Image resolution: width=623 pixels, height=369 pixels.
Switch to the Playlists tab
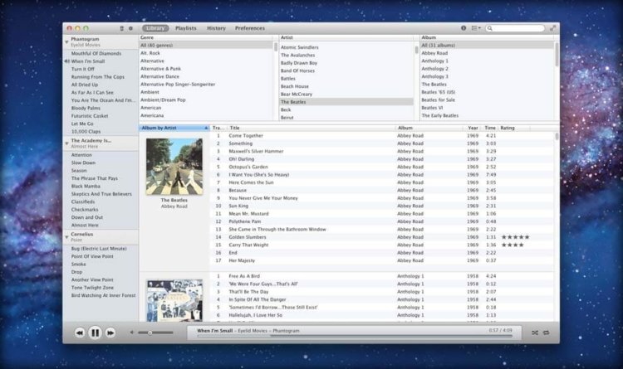click(186, 28)
